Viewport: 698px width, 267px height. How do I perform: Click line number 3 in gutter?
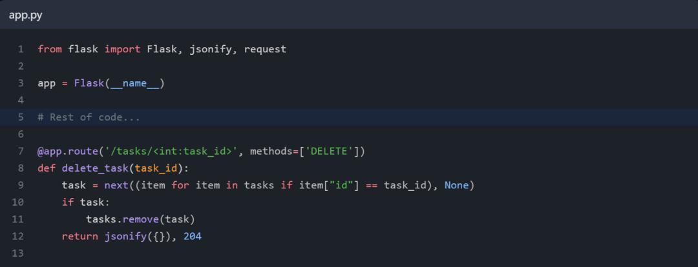tap(21, 83)
